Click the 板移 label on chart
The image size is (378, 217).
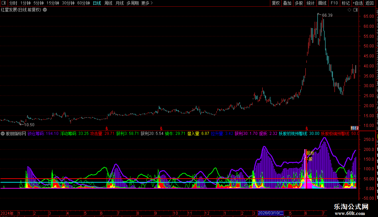pos(355,128)
